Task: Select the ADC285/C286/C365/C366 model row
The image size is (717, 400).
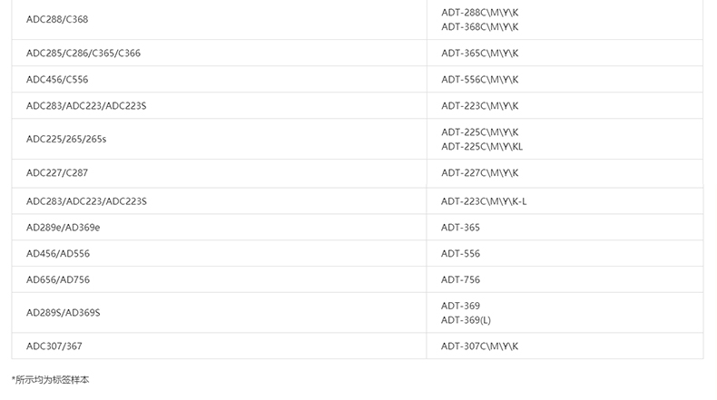Action: pos(83,53)
